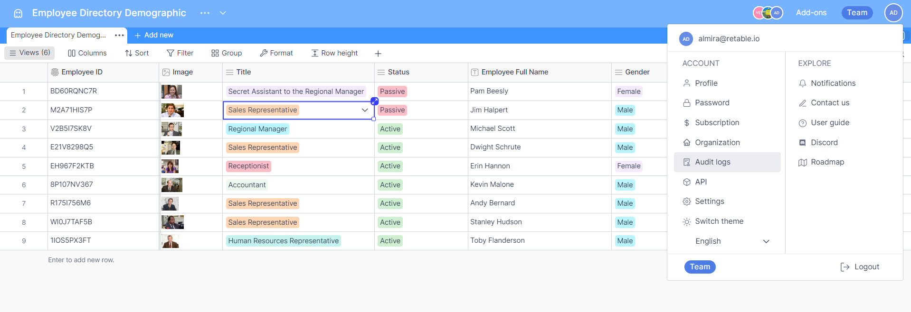This screenshot has height=312, width=911.
Task: Click the Logout button
Action: click(x=860, y=267)
